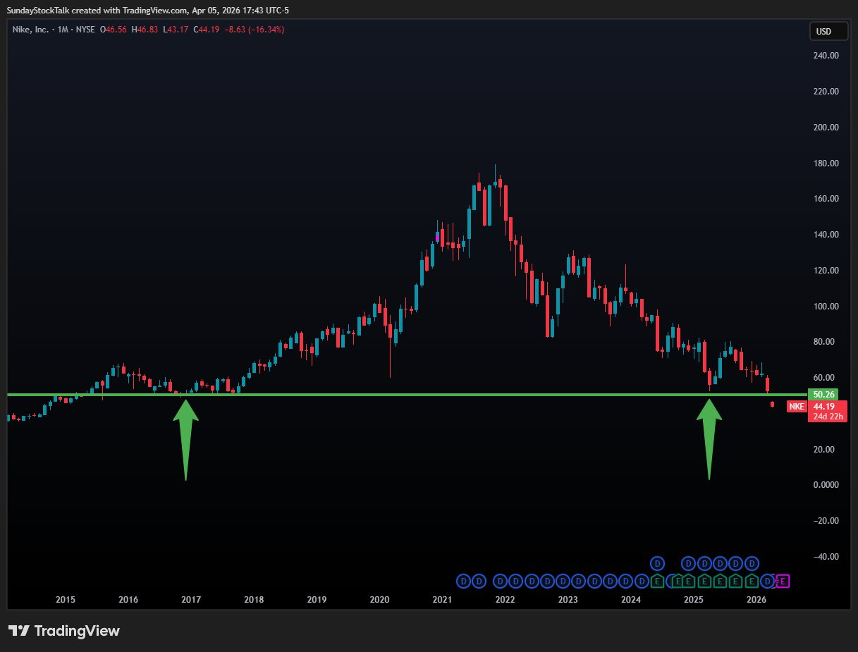This screenshot has width=858, height=652.
Task: Click the change value −8.63 (−16.34%)
Action: coord(254,30)
